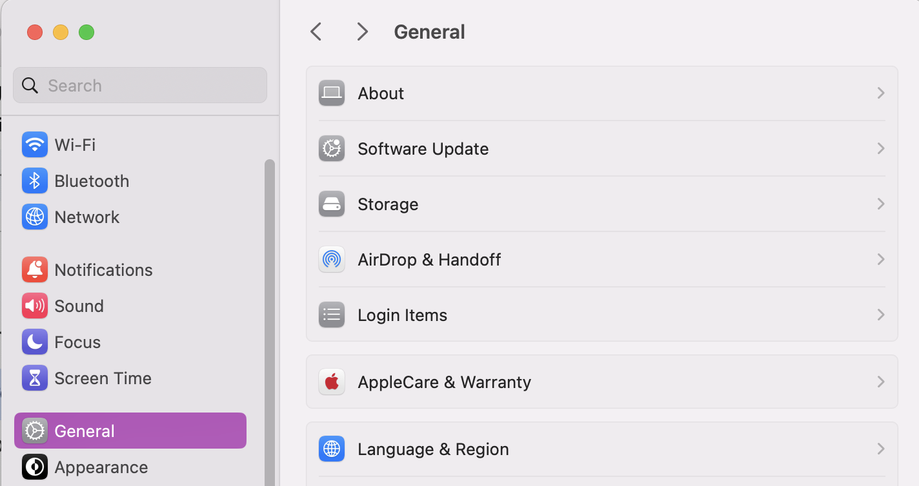Select the Sound speaker icon

click(x=34, y=306)
